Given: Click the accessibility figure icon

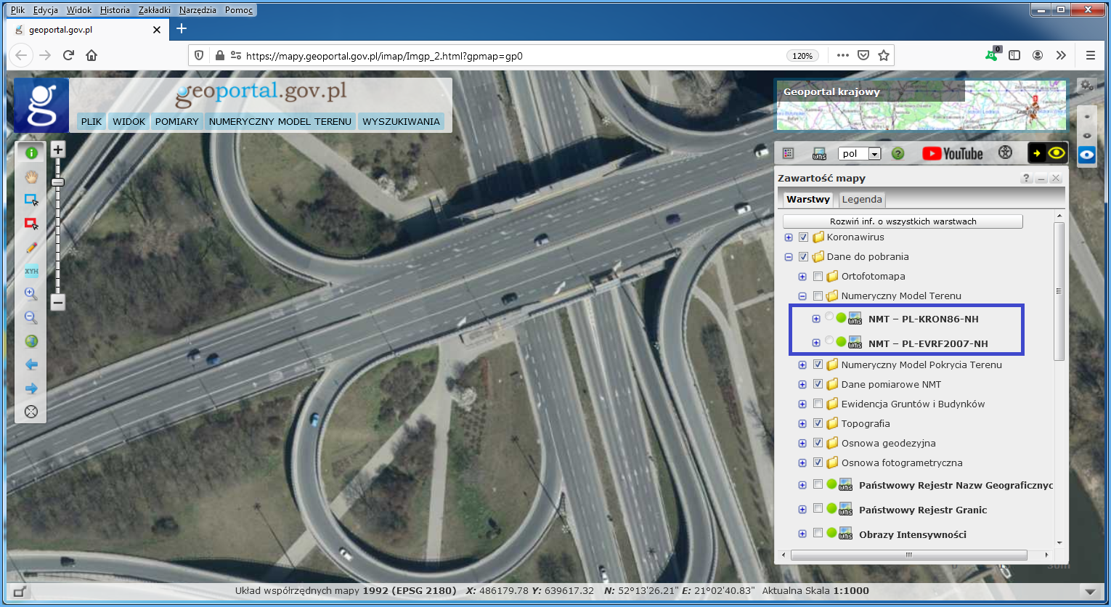Looking at the screenshot, I should pyautogui.click(x=1005, y=152).
